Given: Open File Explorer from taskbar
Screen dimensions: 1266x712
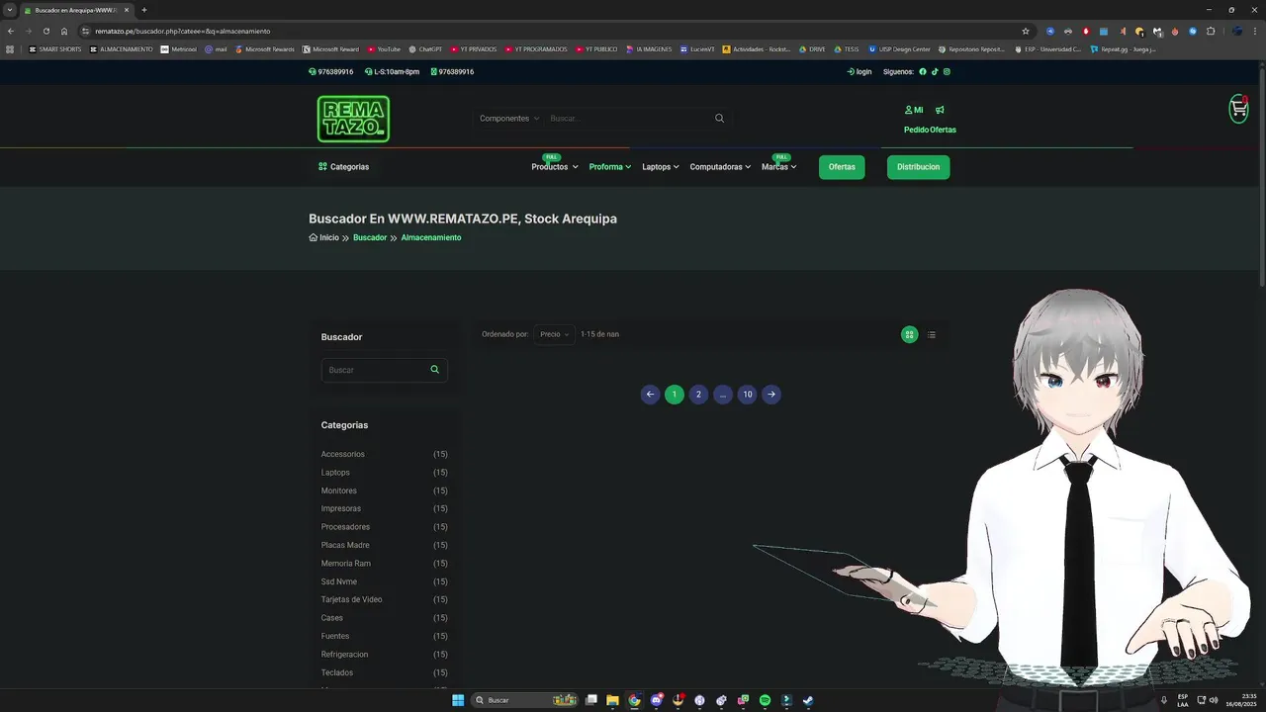Looking at the screenshot, I should [612, 700].
